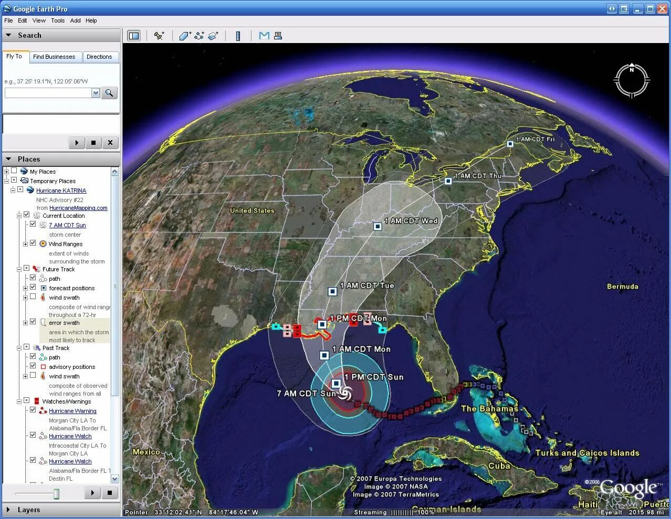
Task: Uncheck the Hurricane Warning checkbox
Action: point(33,410)
